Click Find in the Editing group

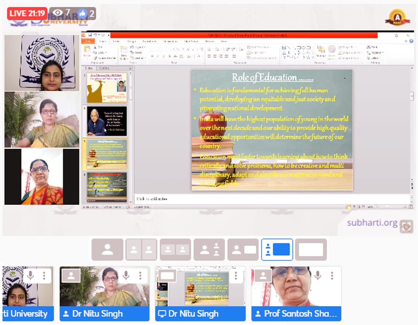372,47
